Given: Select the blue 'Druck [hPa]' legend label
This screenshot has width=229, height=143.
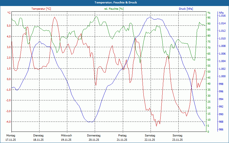Looking at the screenshot, I should tap(186, 9).
